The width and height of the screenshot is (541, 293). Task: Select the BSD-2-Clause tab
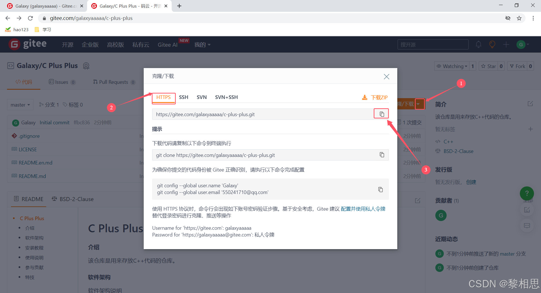[x=73, y=199]
